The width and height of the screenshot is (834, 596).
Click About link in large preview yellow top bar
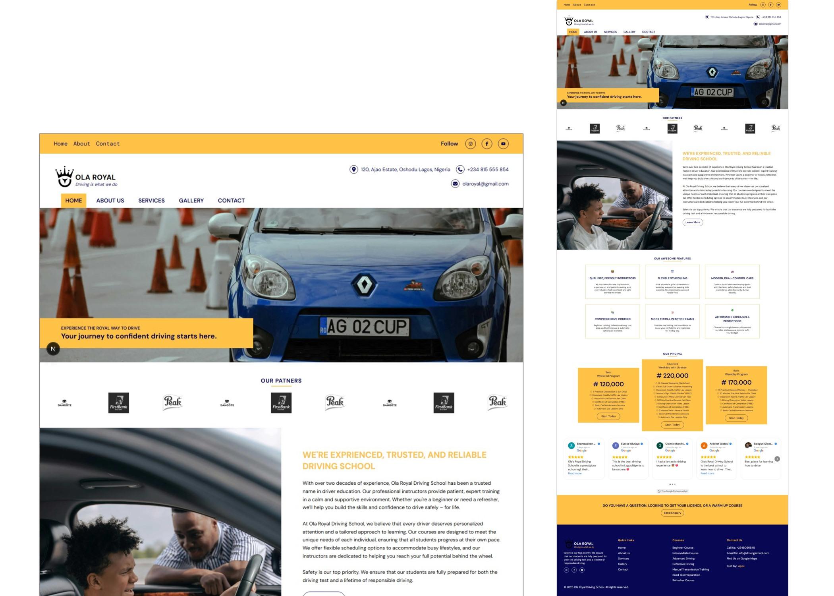[81, 144]
